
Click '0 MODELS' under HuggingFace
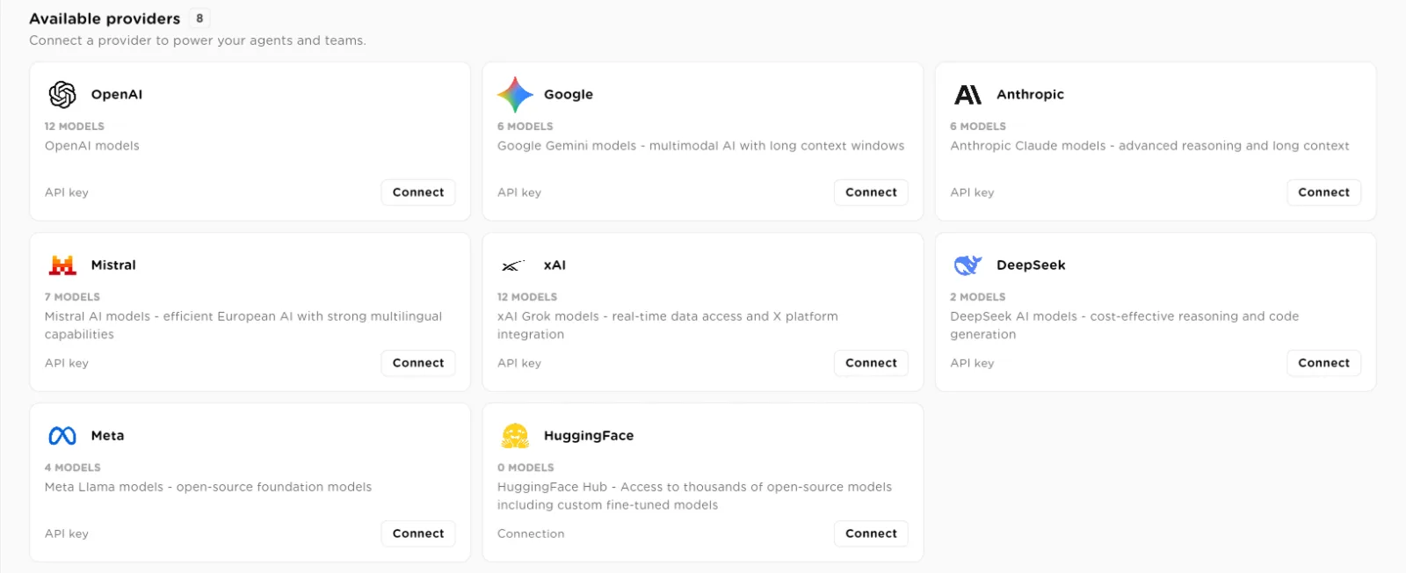pyautogui.click(x=525, y=468)
